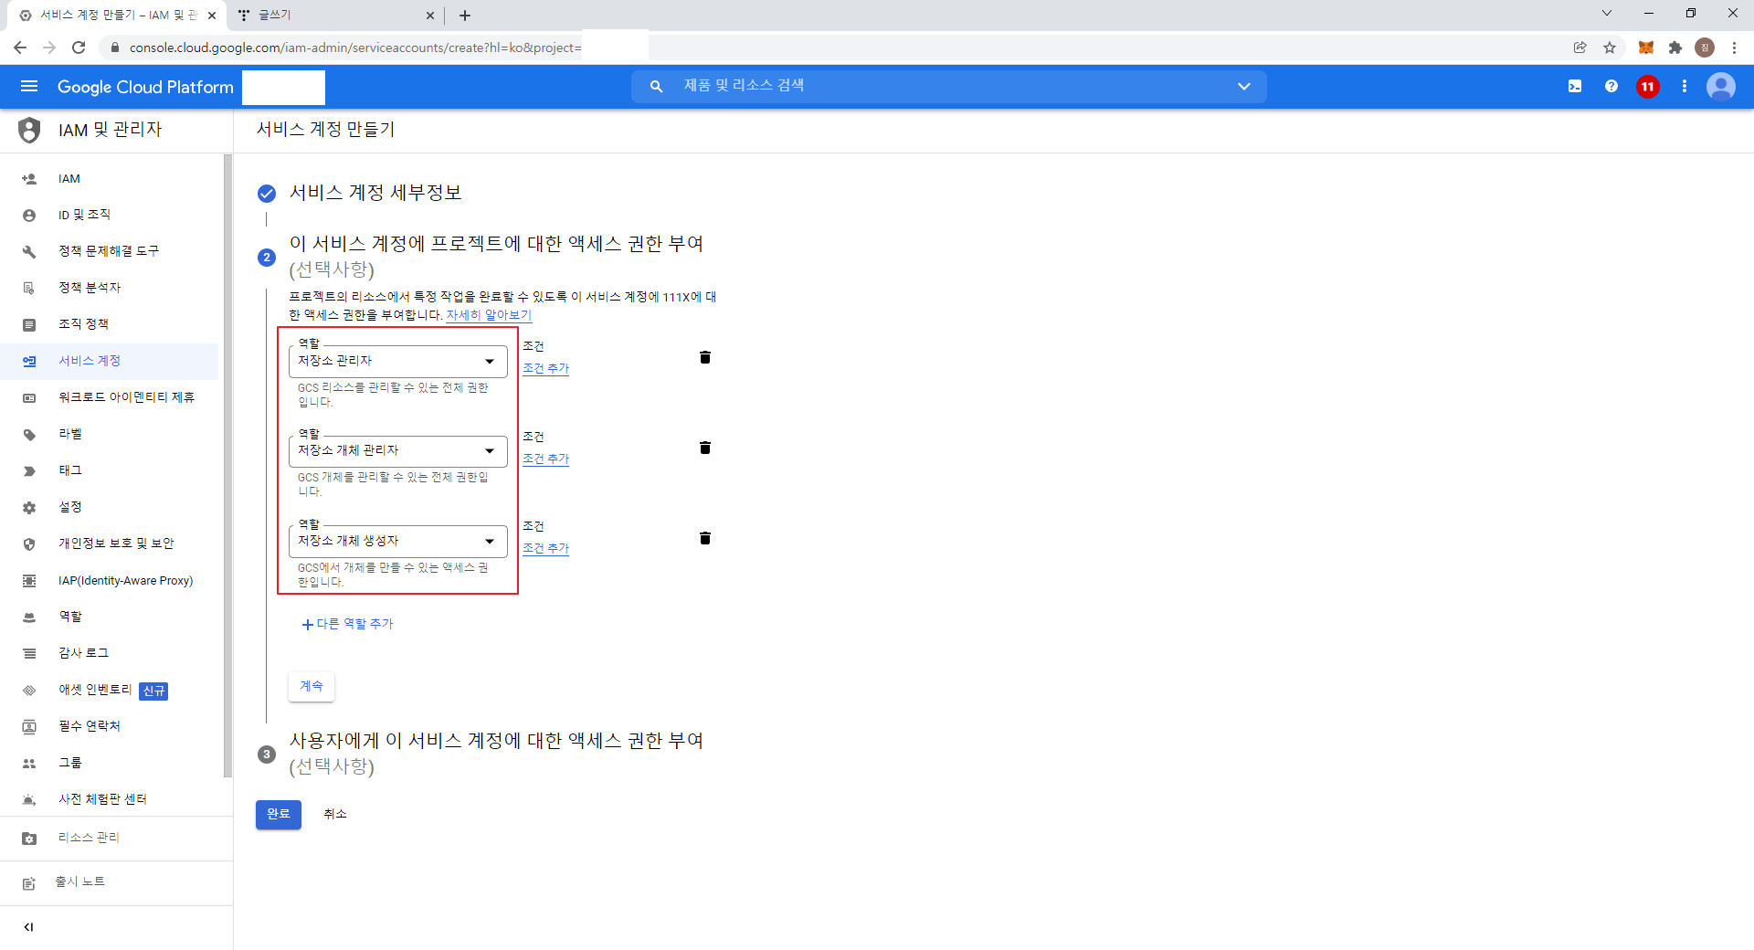Expand the search bar dropdown arrow
Screen dimensions: 1754x950
(1244, 87)
